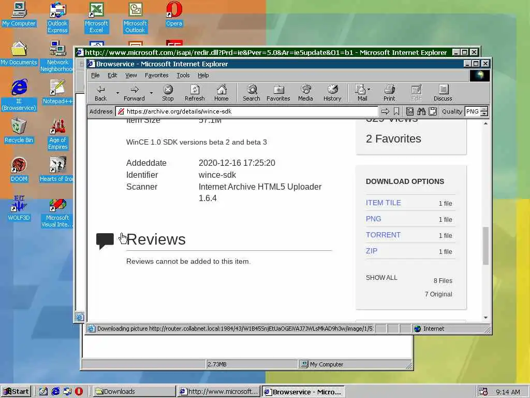Click into the Address URL field
The image size is (530, 398).
(246, 111)
